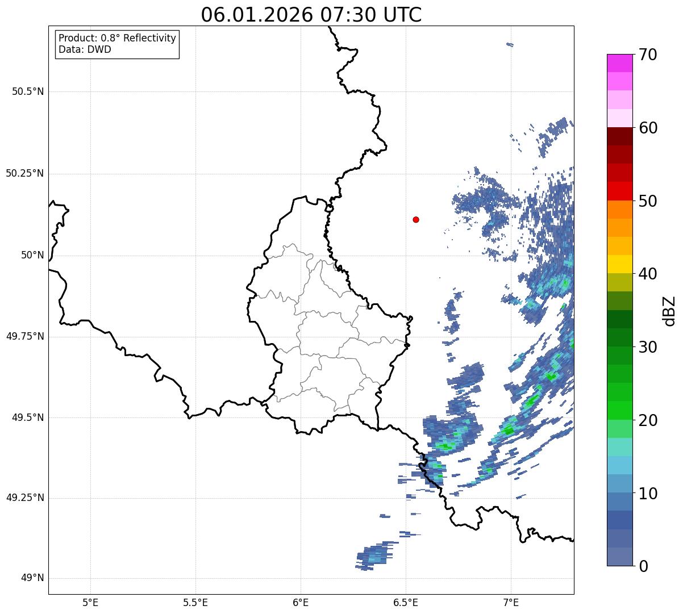683x614 pixels.
Task: Click the "Product: 0.8° Reflectivity" text
Action: coord(118,38)
